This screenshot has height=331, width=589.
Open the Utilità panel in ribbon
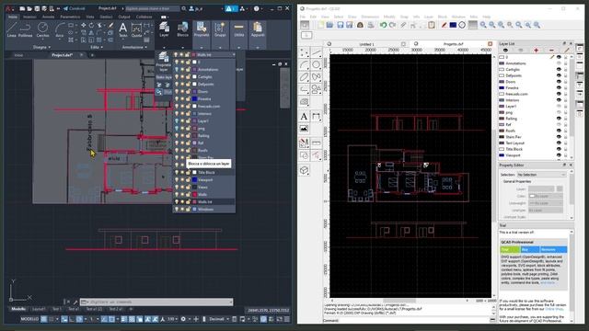pyautogui.click(x=238, y=29)
